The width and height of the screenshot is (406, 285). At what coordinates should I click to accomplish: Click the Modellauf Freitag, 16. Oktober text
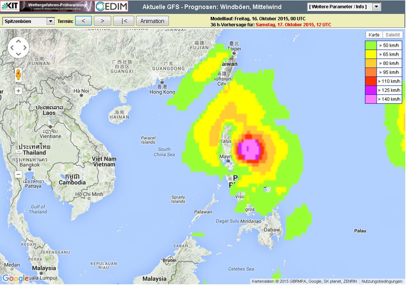click(258, 18)
